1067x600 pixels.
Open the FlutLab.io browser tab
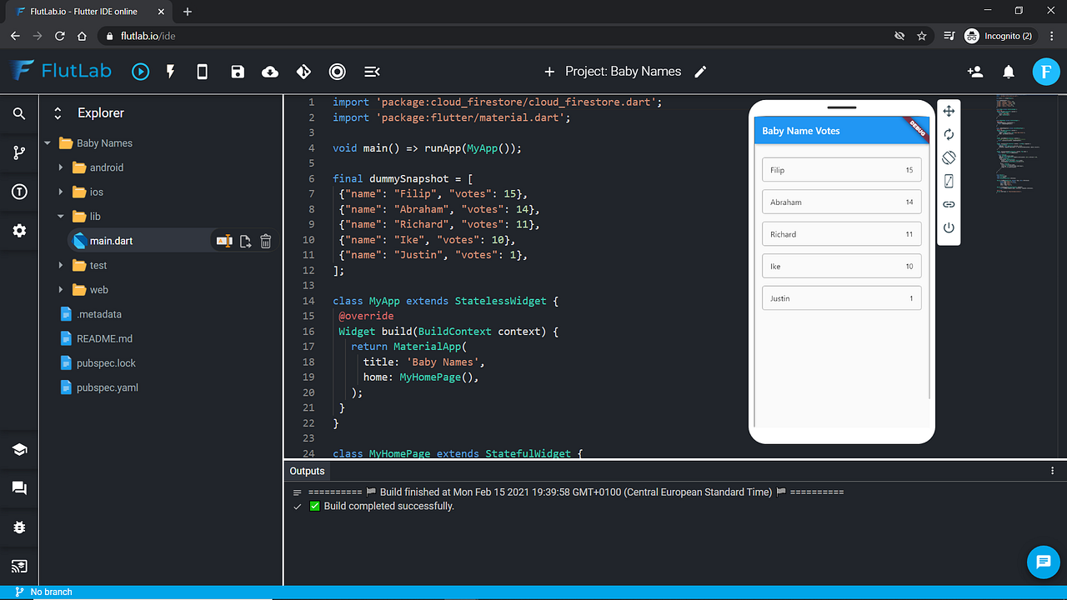[x=83, y=12]
